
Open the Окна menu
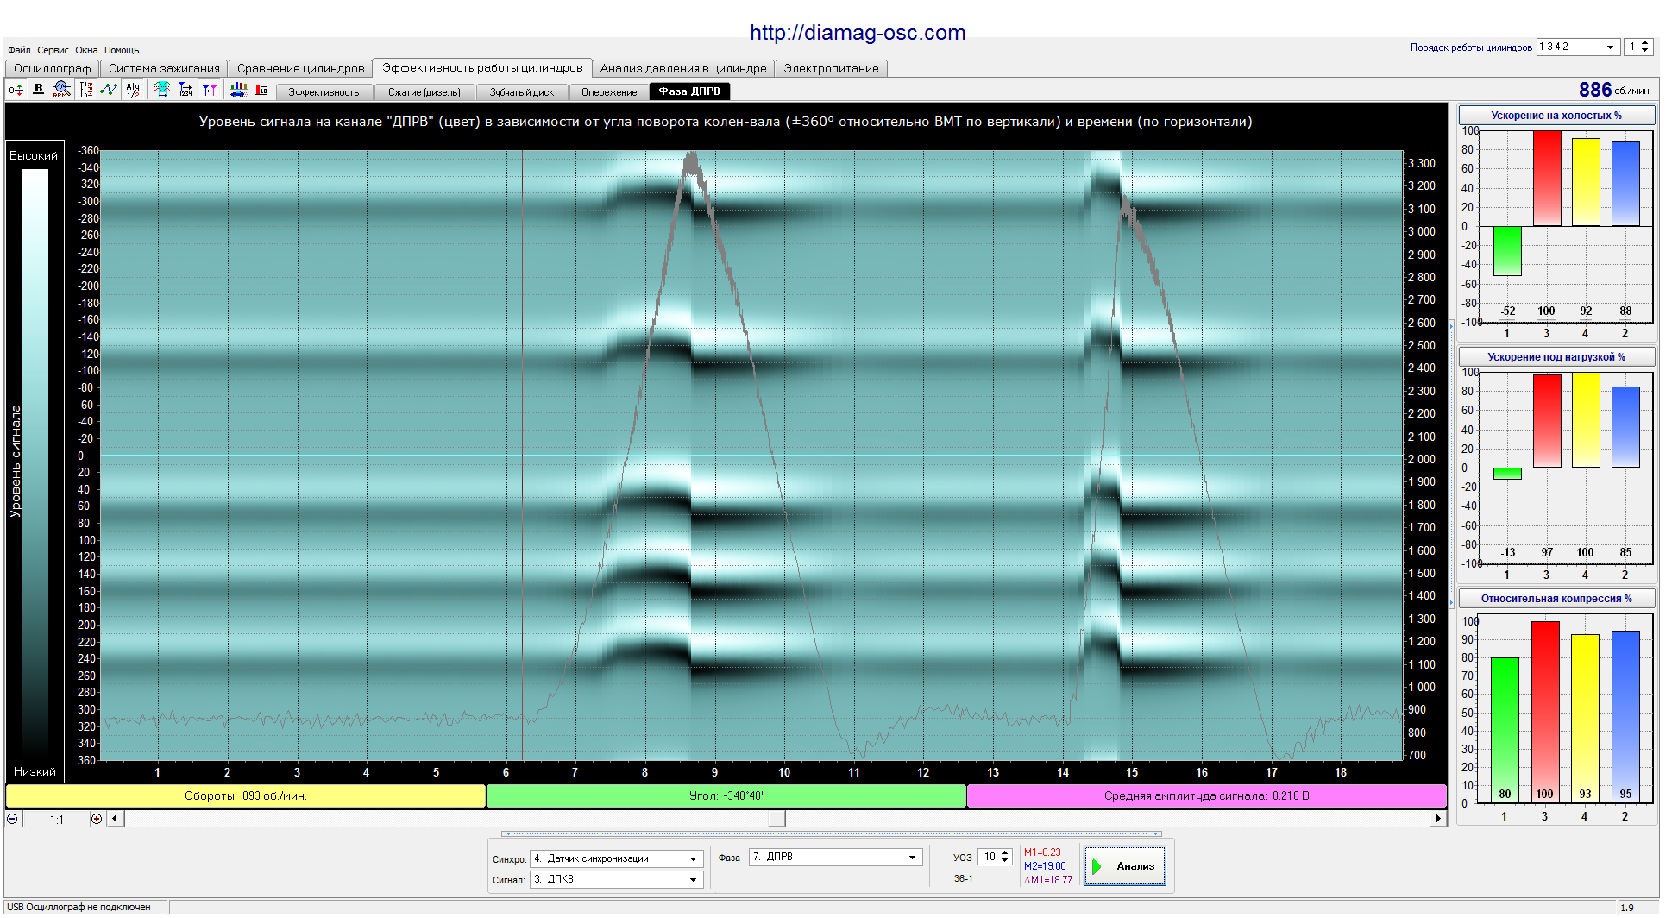coord(86,50)
